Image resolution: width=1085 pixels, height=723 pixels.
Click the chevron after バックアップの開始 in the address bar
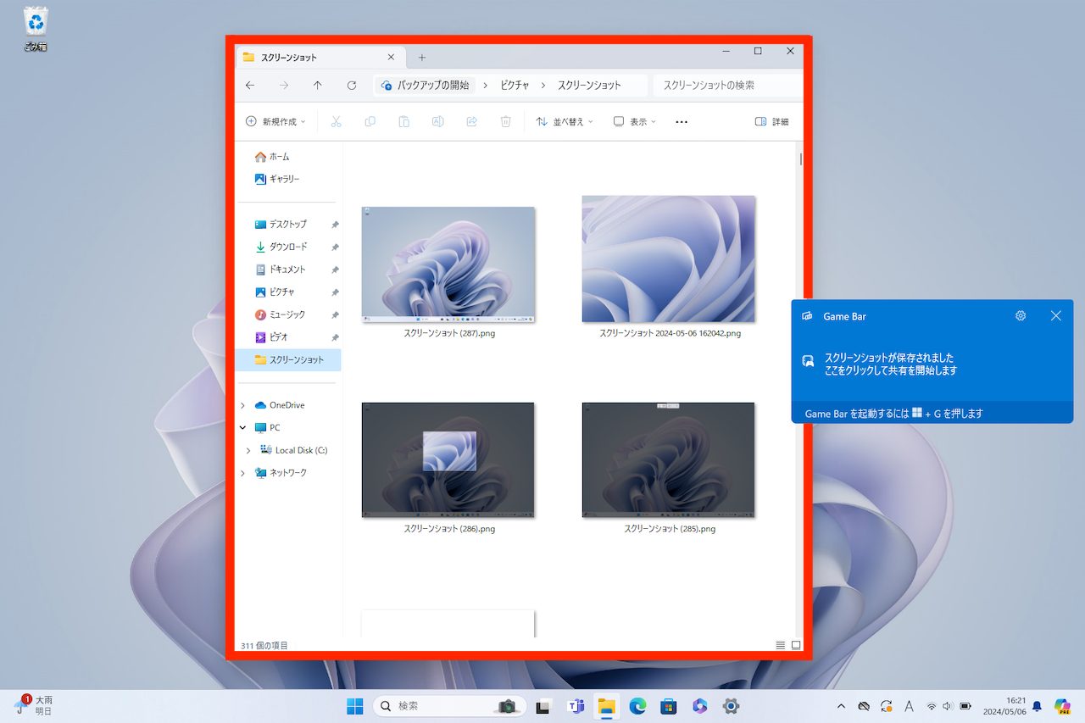(486, 86)
